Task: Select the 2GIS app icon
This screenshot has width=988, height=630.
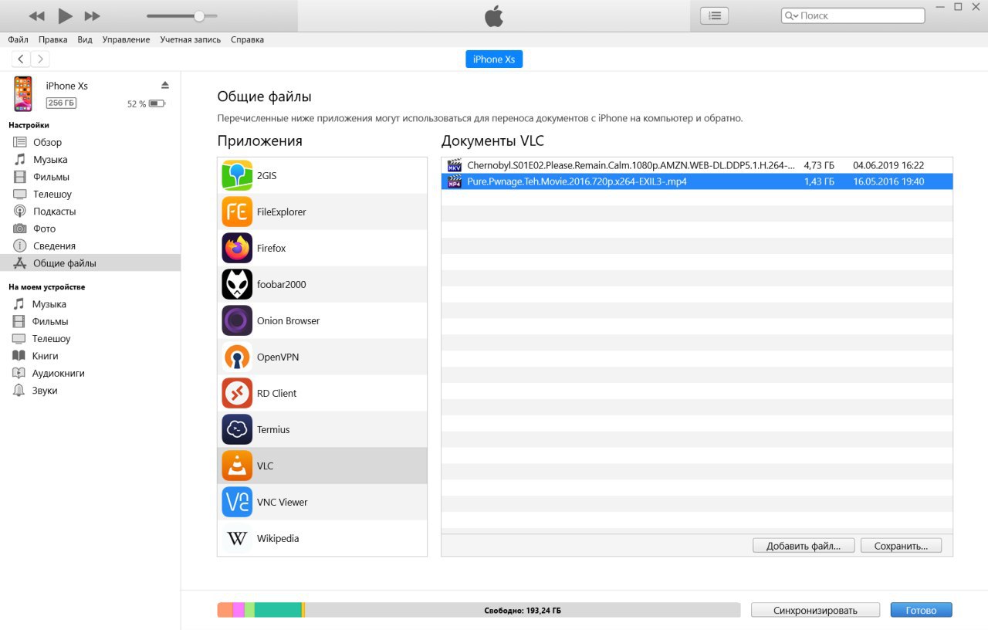Action: click(237, 175)
